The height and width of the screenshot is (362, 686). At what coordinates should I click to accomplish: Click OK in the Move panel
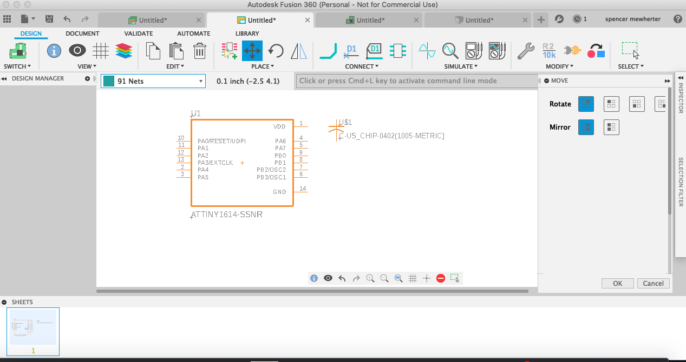point(618,283)
